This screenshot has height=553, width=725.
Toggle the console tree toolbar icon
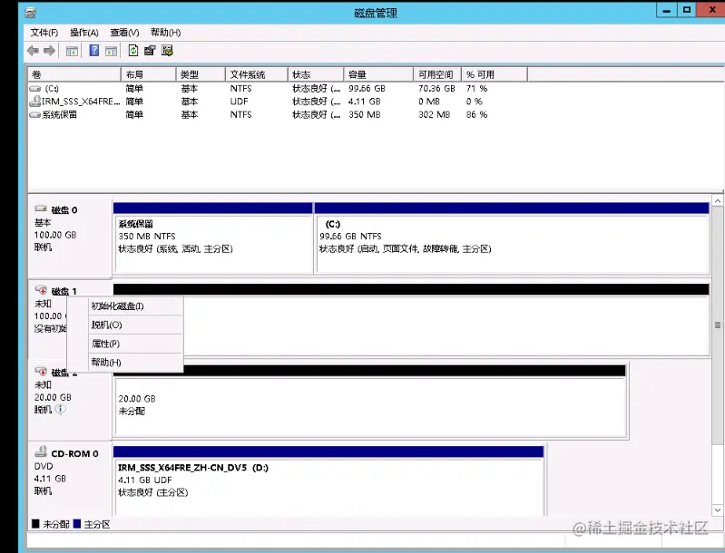click(x=72, y=52)
